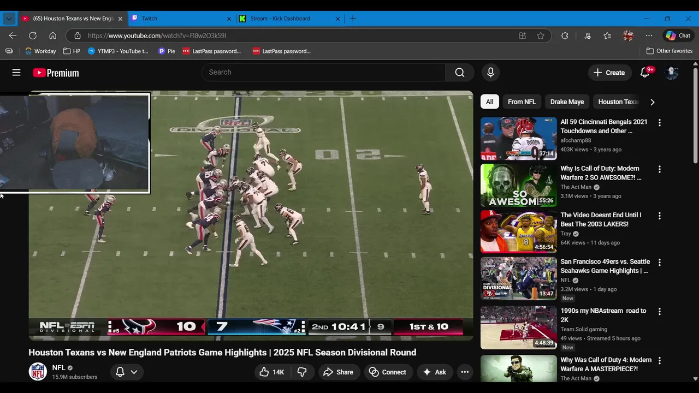Screen dimensions: 699x393
Task: Open San Francisco 49ers vs. Seattle title
Action: pos(604,266)
